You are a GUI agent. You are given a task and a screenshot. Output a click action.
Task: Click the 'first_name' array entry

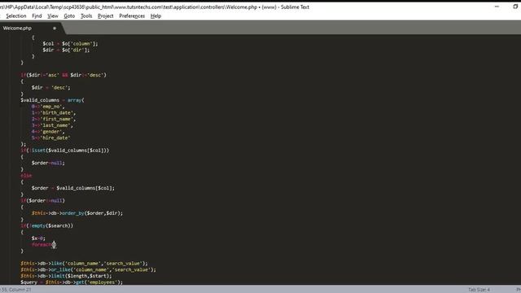click(54, 119)
